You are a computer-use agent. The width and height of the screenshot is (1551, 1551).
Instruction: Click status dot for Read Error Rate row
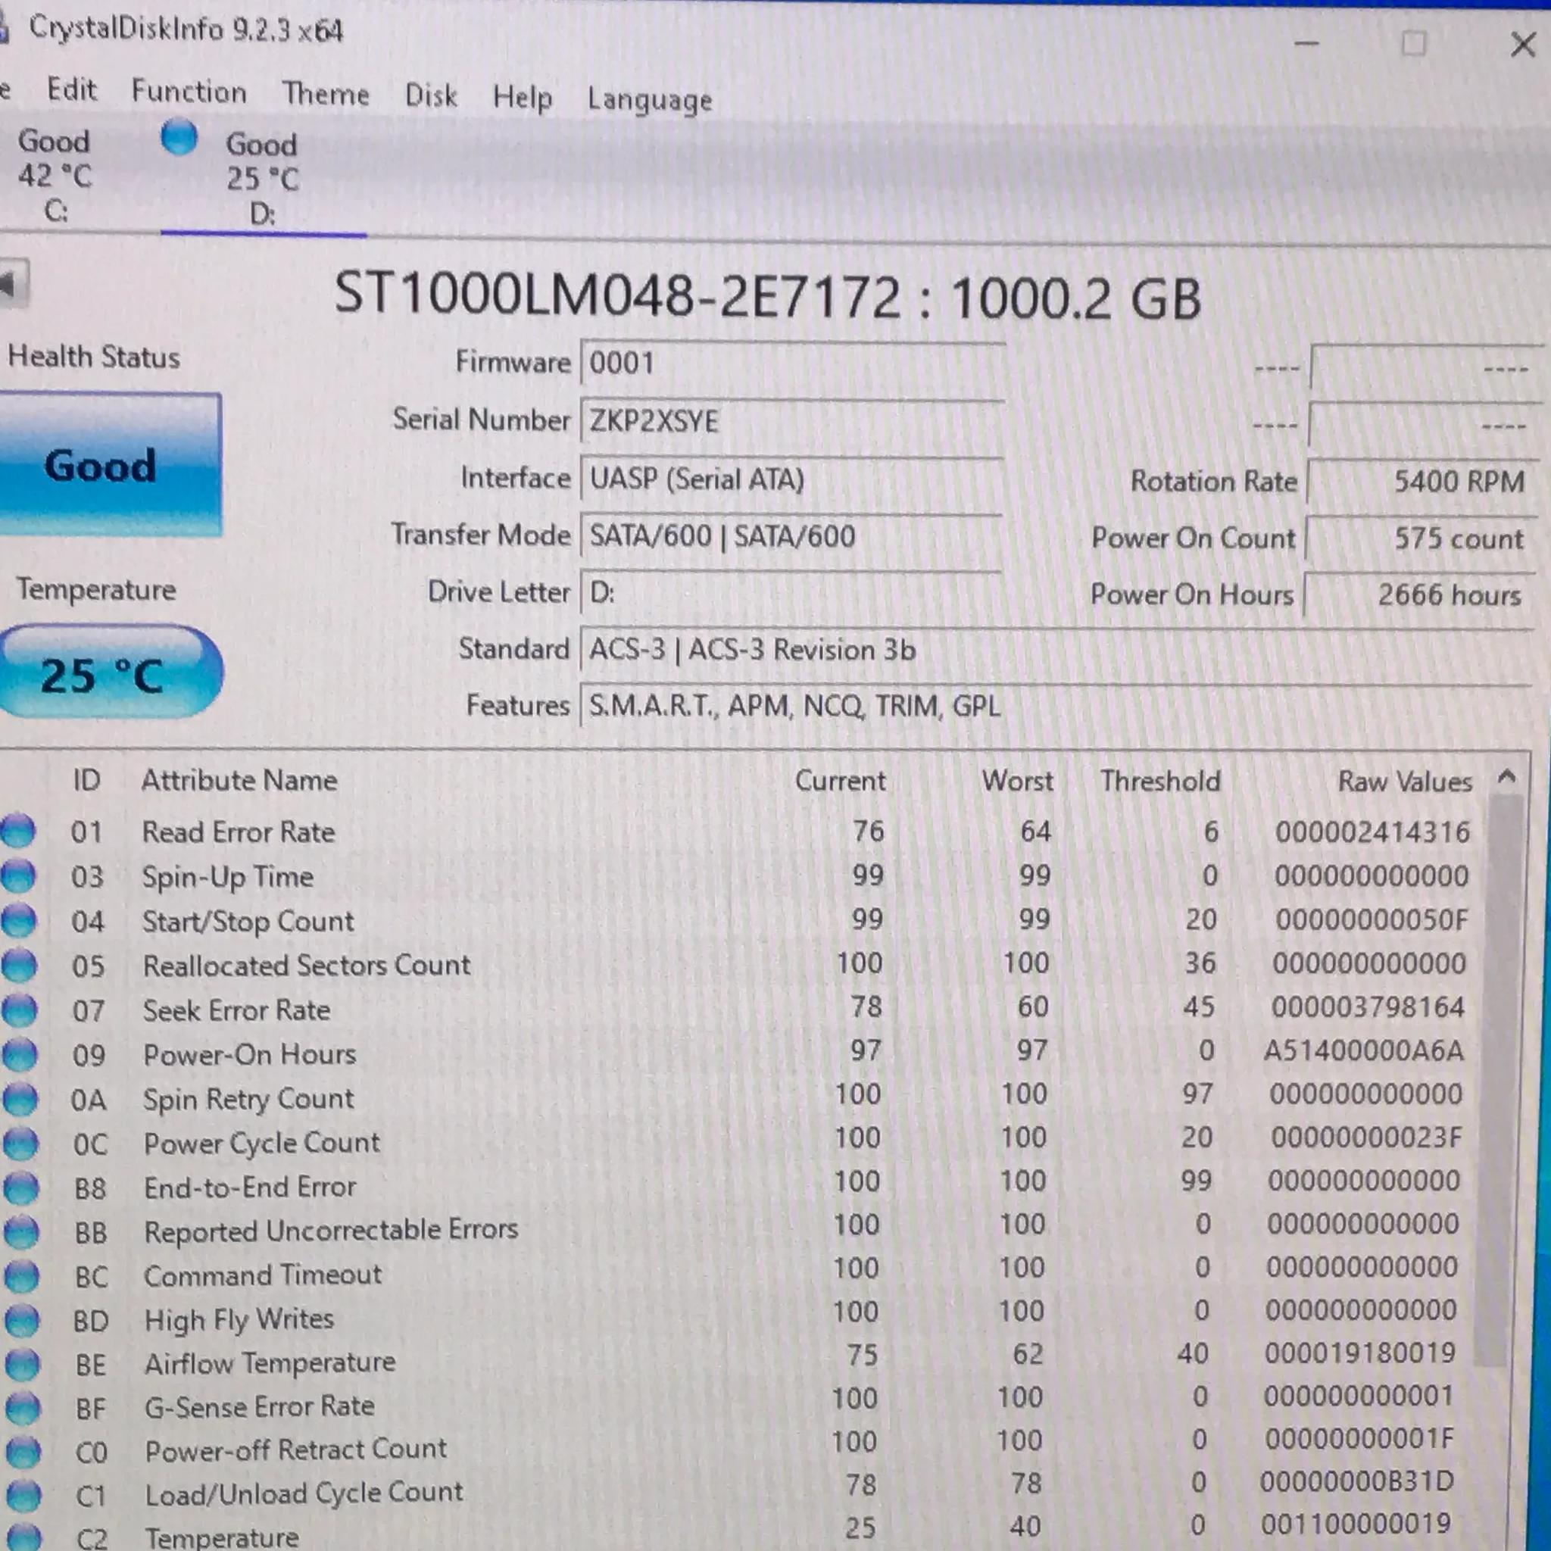coord(17,831)
